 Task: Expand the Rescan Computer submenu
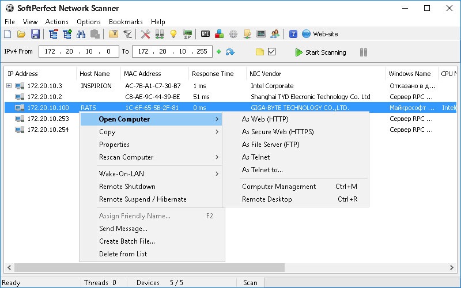151,157
